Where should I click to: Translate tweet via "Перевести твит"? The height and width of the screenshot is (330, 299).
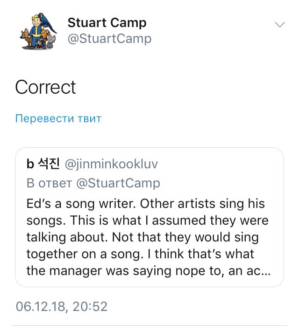coord(58,118)
